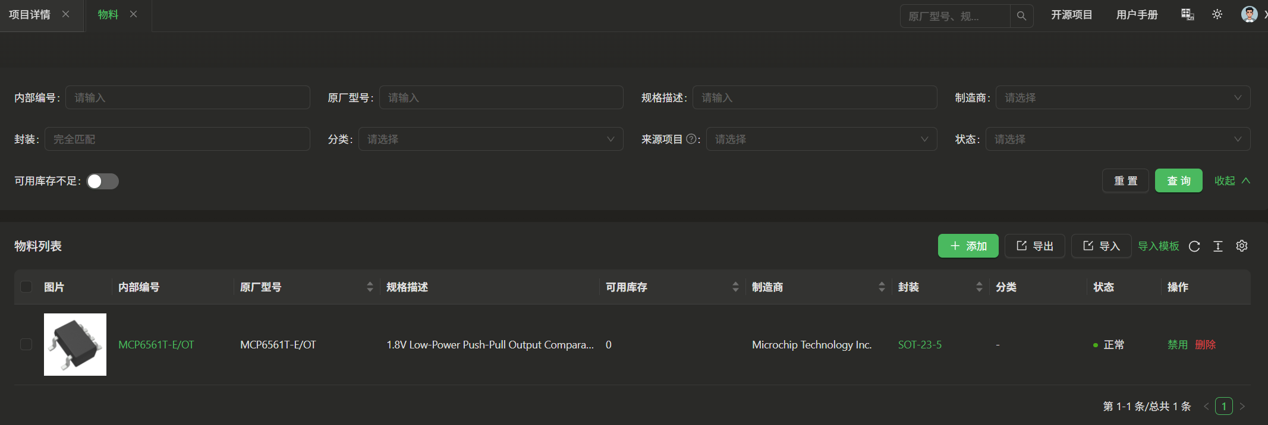Click the search magnifier icon in header
The width and height of the screenshot is (1268, 425).
pos(1021,16)
